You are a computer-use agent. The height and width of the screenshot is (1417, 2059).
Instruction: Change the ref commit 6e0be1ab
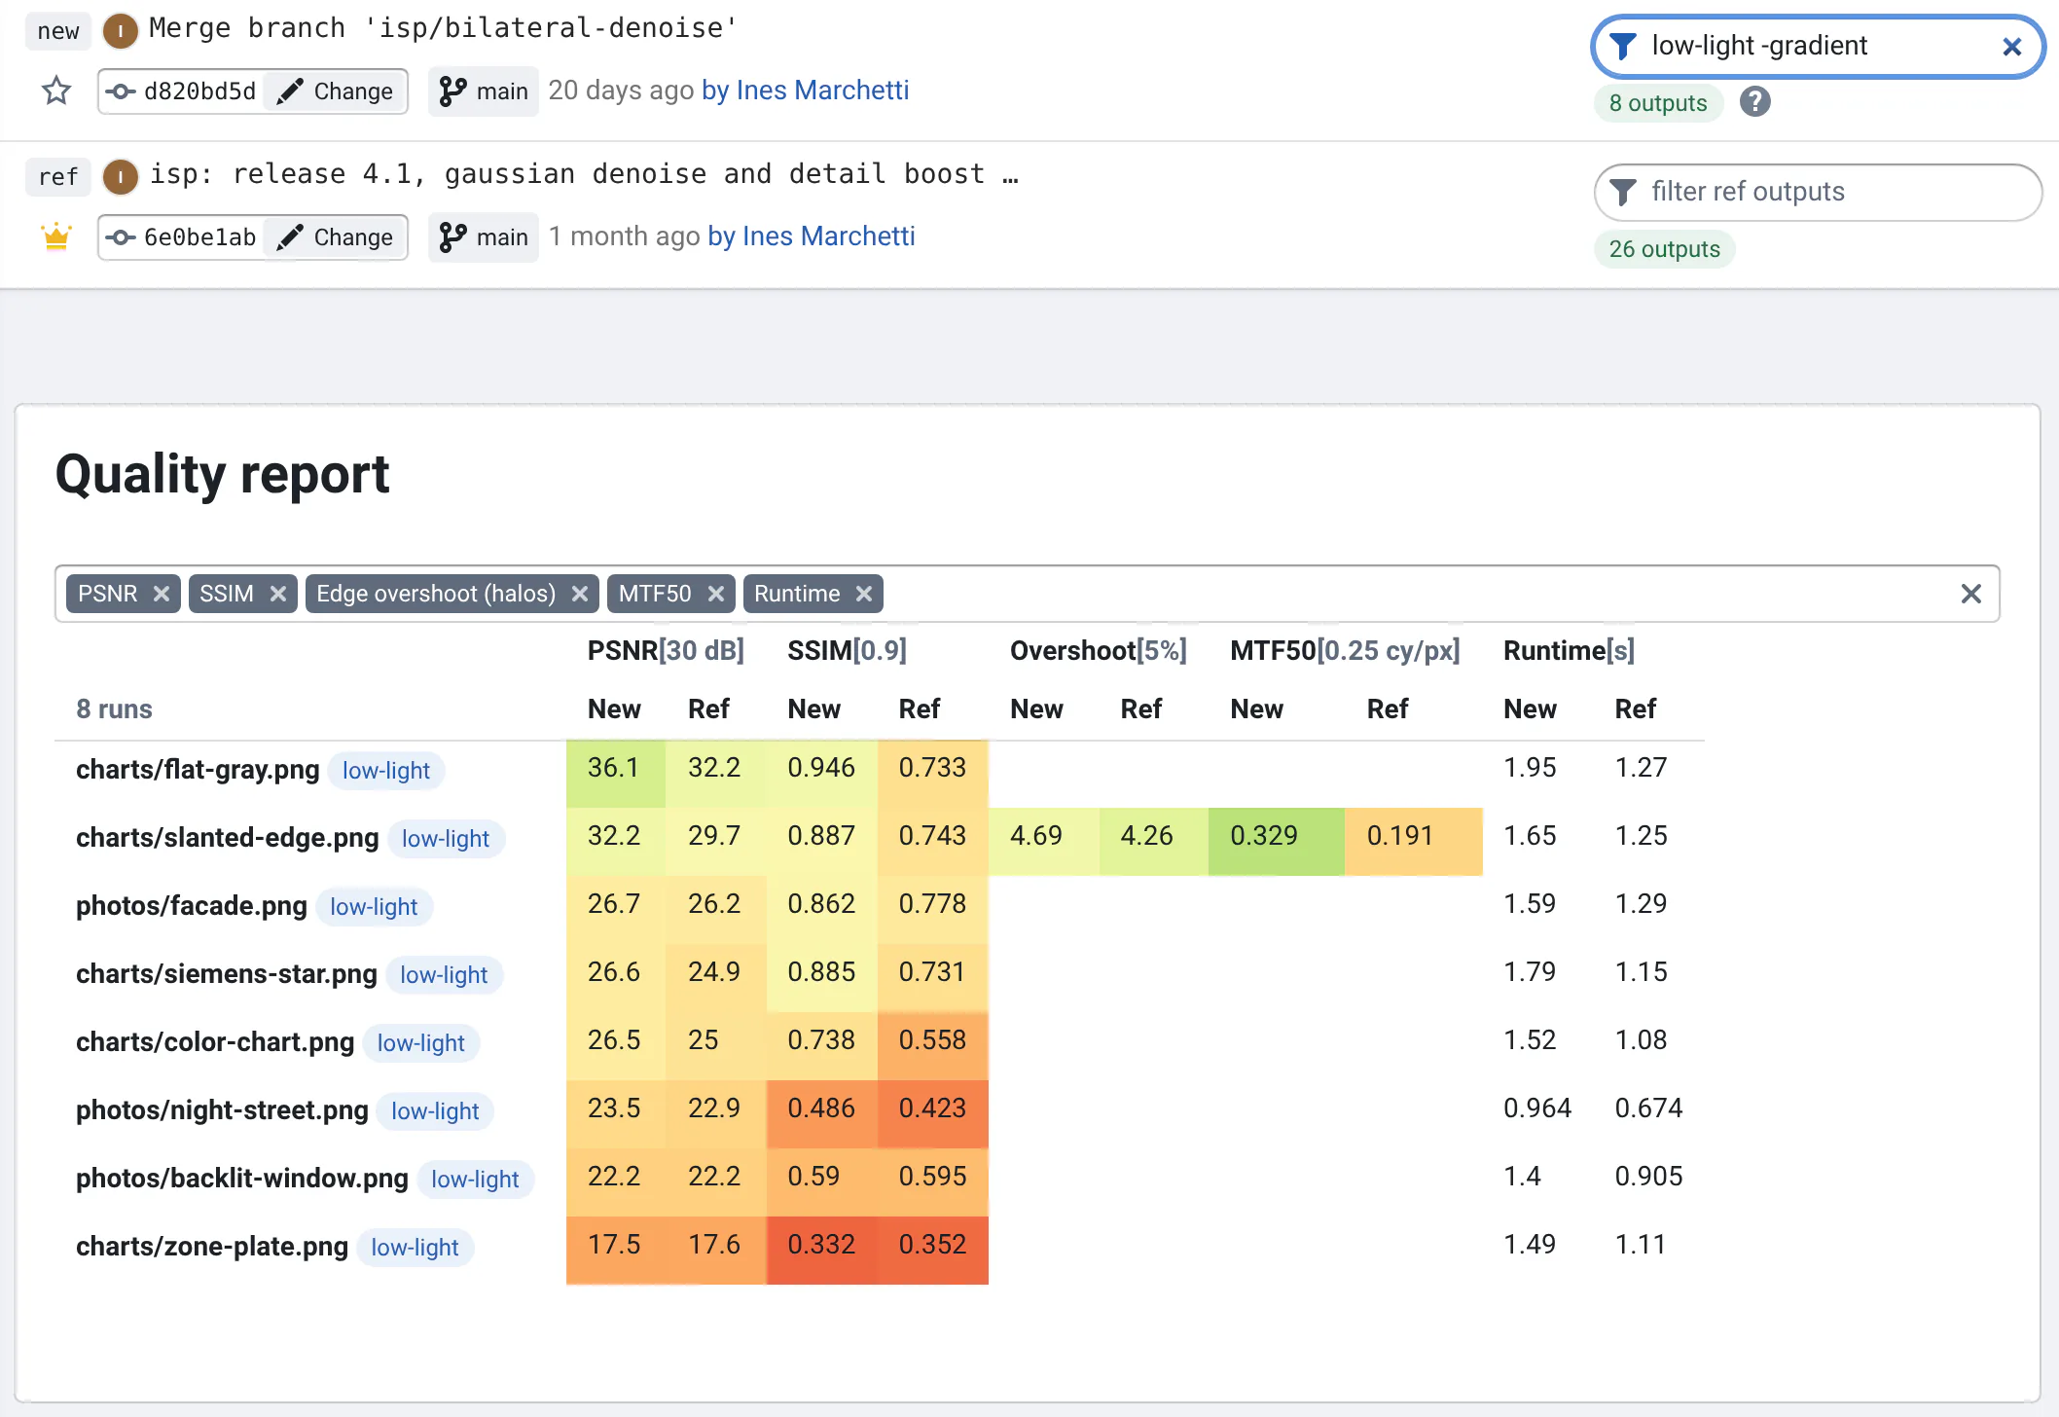(x=336, y=237)
